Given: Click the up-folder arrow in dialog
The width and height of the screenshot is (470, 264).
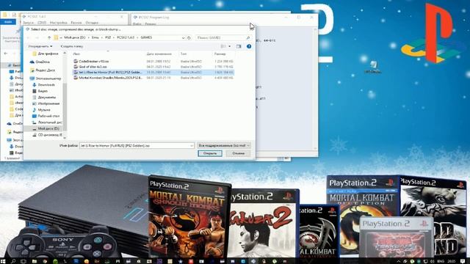Looking at the screenshot, I should 49,37.
